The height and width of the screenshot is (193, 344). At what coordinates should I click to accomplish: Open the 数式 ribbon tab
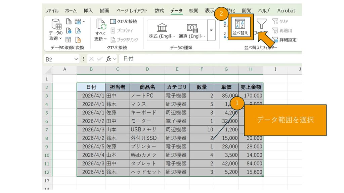(x=159, y=11)
